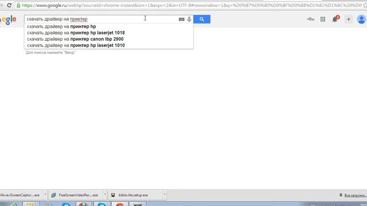The image size is (367, 206).
Task: Click the address bar URL
Action: 192,5
